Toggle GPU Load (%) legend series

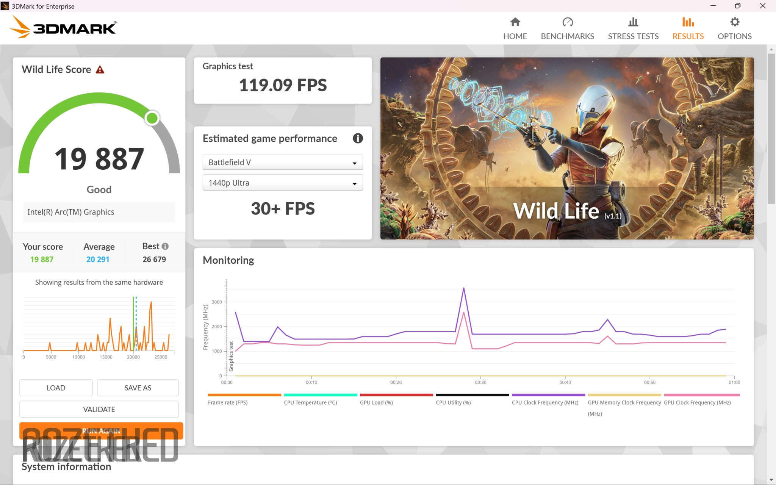pyautogui.click(x=376, y=402)
